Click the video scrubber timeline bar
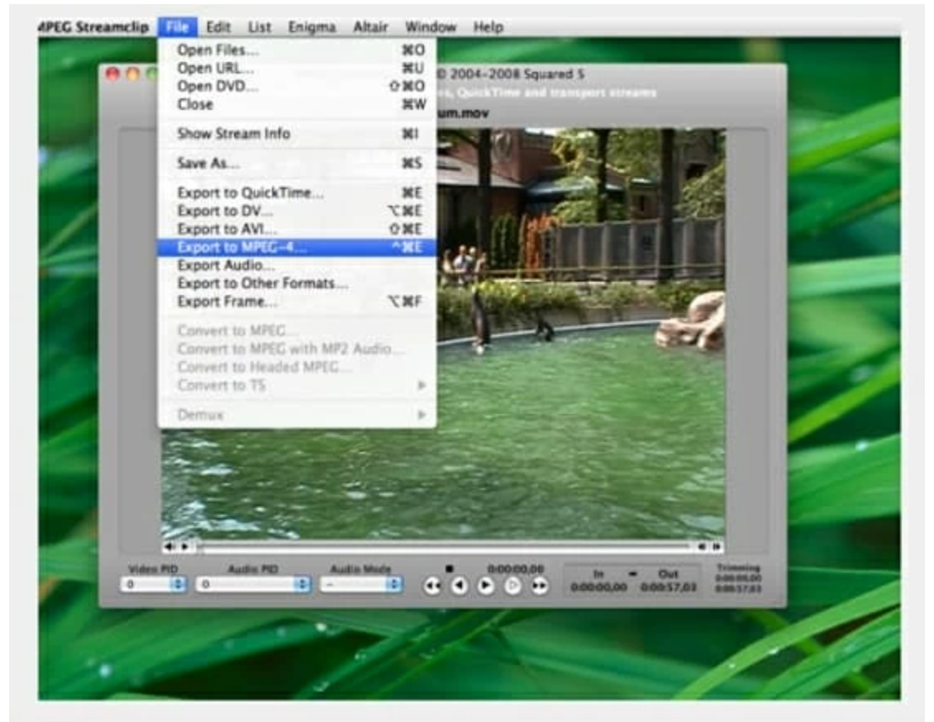Screen dimensions: 934x722 (444, 546)
